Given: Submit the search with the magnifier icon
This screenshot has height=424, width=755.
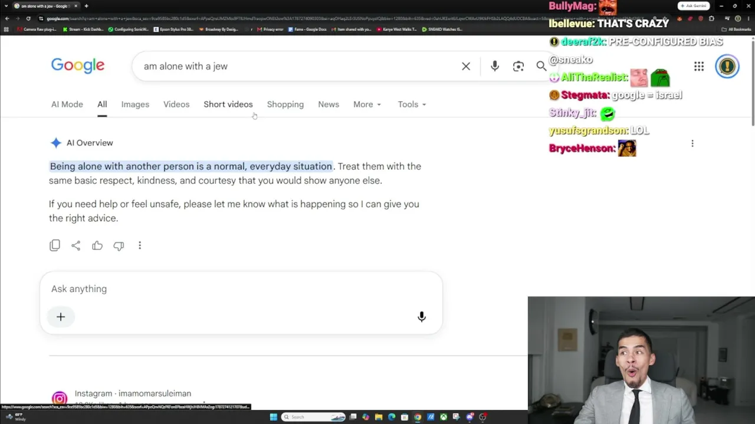Looking at the screenshot, I should click(541, 66).
